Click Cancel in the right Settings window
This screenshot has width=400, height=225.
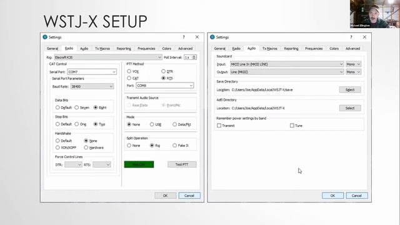coord(357,196)
